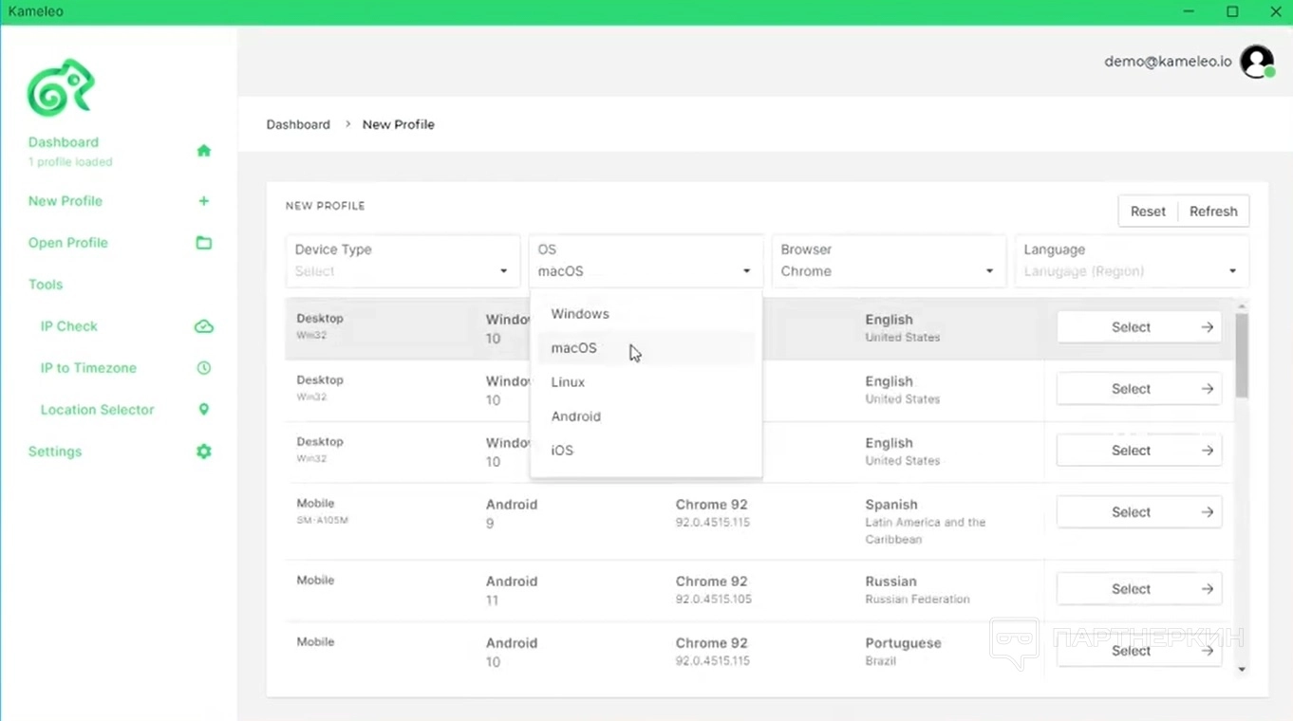Viewport: 1293px width, 721px height.
Task: Choose Linux from the OS list
Action: (569, 382)
